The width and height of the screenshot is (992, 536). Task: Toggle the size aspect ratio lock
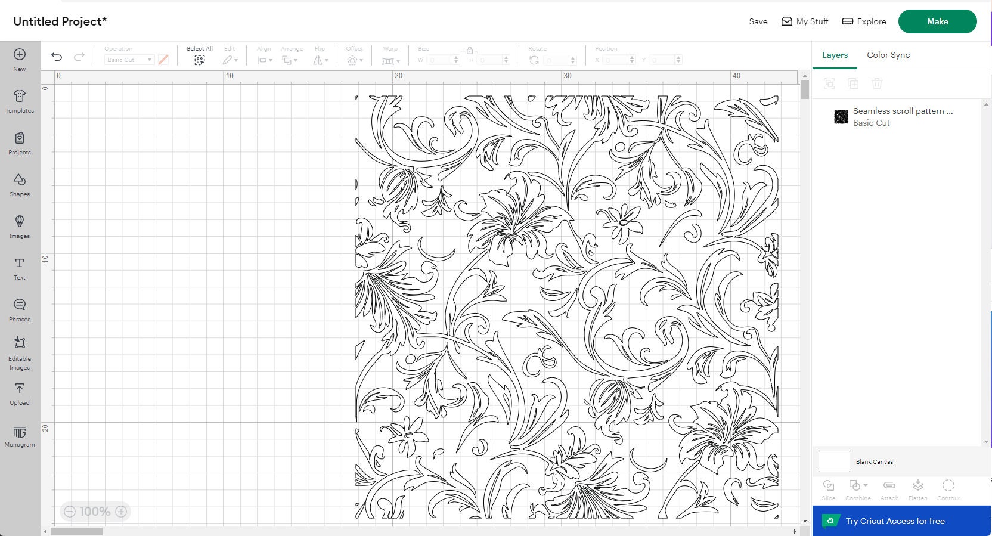coord(470,51)
